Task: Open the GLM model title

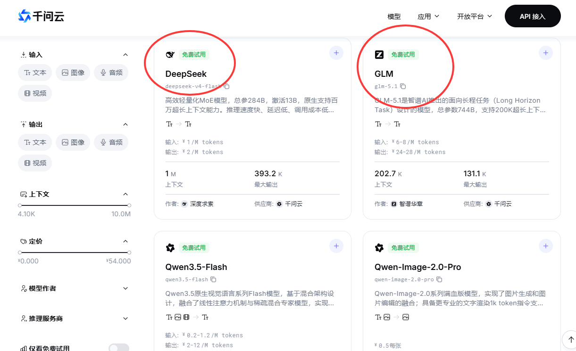Action: pyautogui.click(x=384, y=74)
